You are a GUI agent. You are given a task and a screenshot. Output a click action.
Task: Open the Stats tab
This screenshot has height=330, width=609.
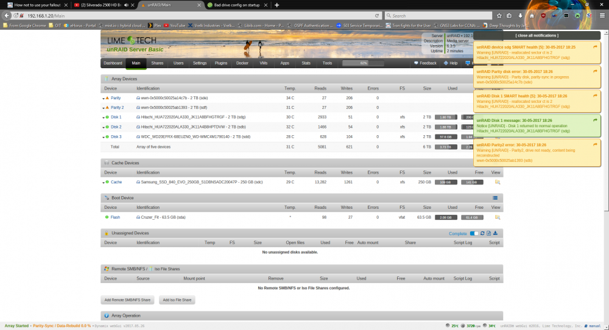(306, 63)
